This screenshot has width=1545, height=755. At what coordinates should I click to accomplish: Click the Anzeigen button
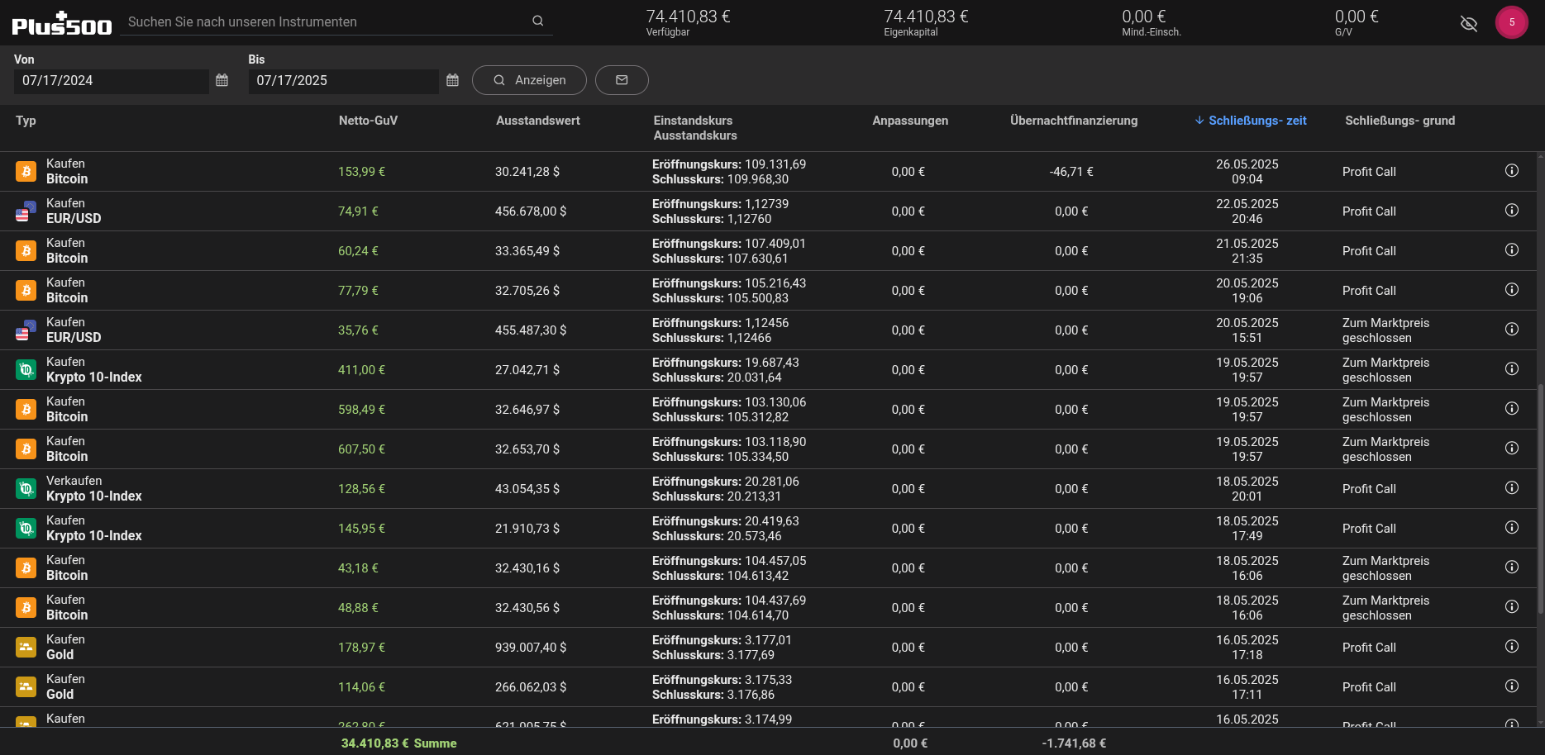pos(529,80)
